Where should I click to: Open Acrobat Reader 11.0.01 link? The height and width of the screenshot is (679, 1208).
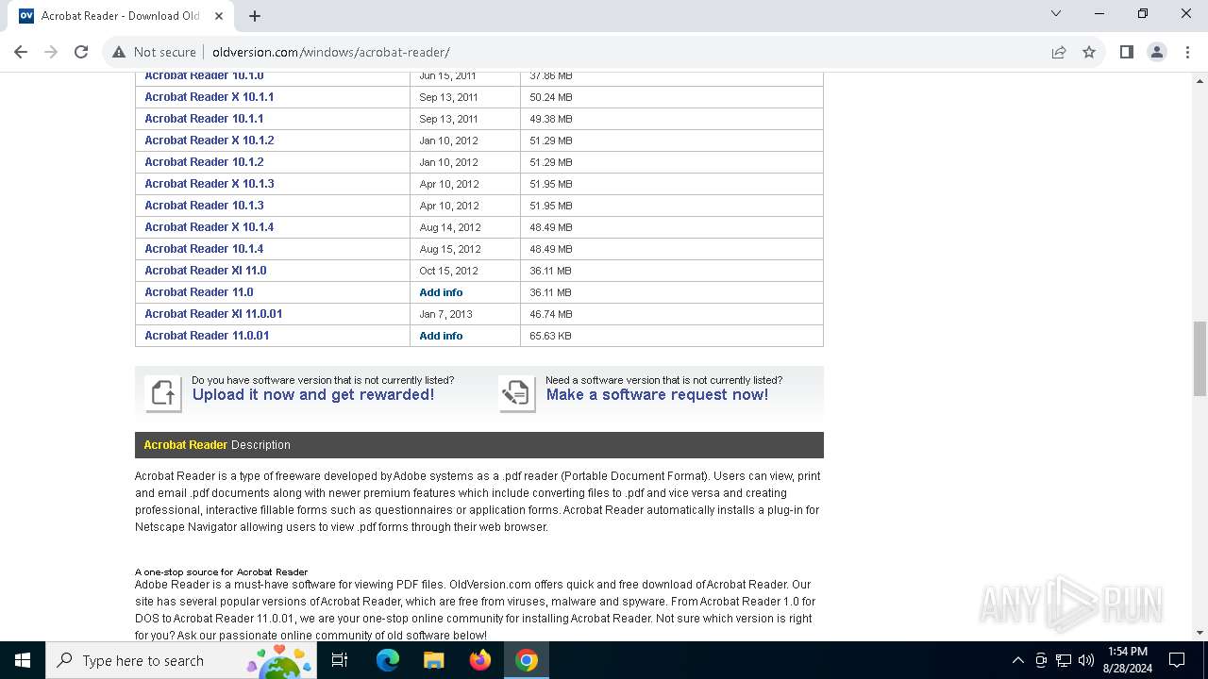207,335
